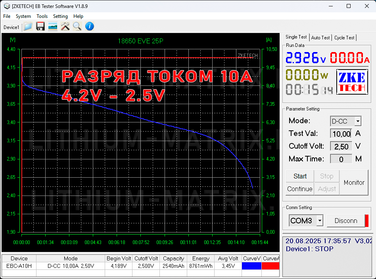Click the Start button

[300, 176]
